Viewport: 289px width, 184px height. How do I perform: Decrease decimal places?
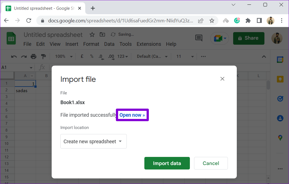click(x=101, y=57)
